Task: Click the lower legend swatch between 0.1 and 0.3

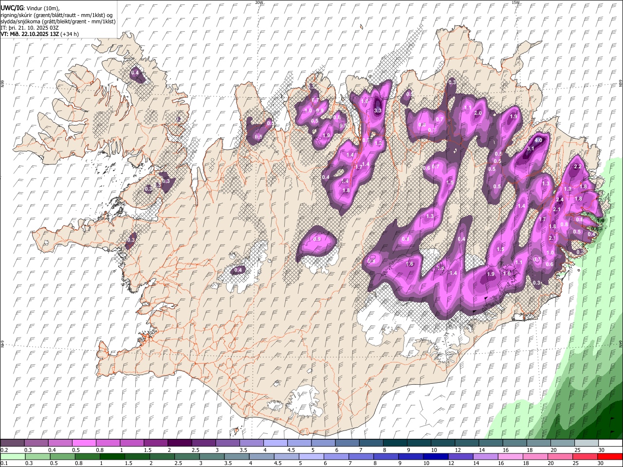Action: pos(12,456)
